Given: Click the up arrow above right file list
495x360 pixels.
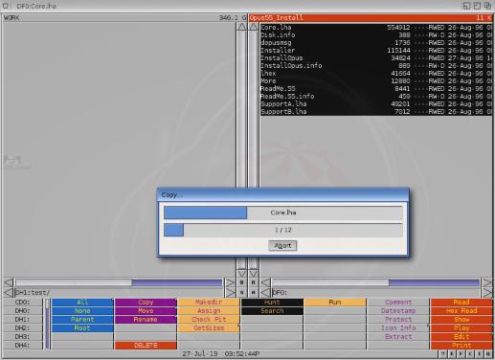Looking at the screenshot, I should 254,27.
